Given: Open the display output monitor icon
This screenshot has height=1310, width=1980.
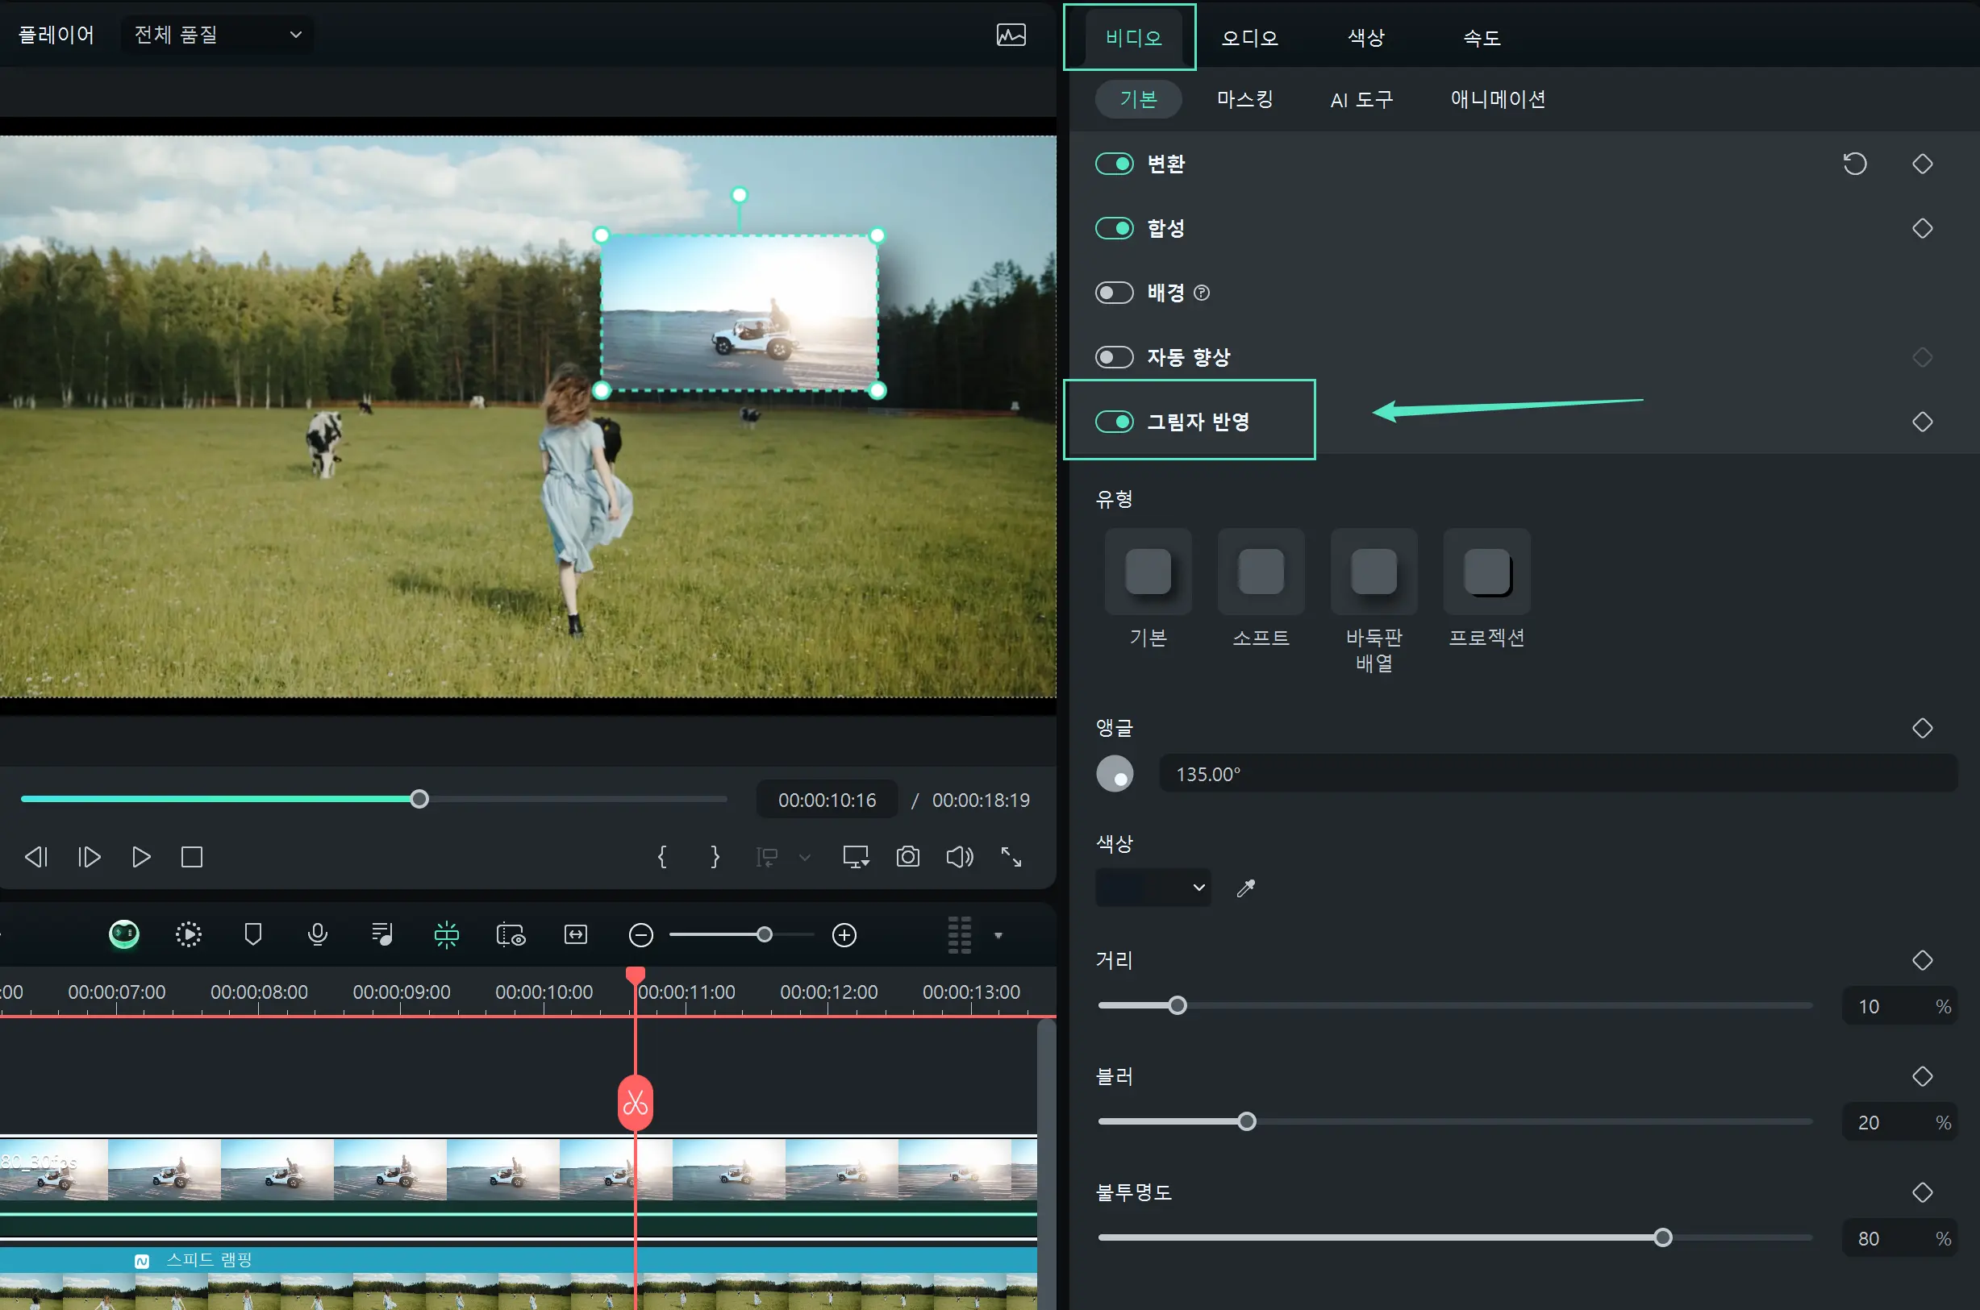Looking at the screenshot, I should (x=856, y=857).
